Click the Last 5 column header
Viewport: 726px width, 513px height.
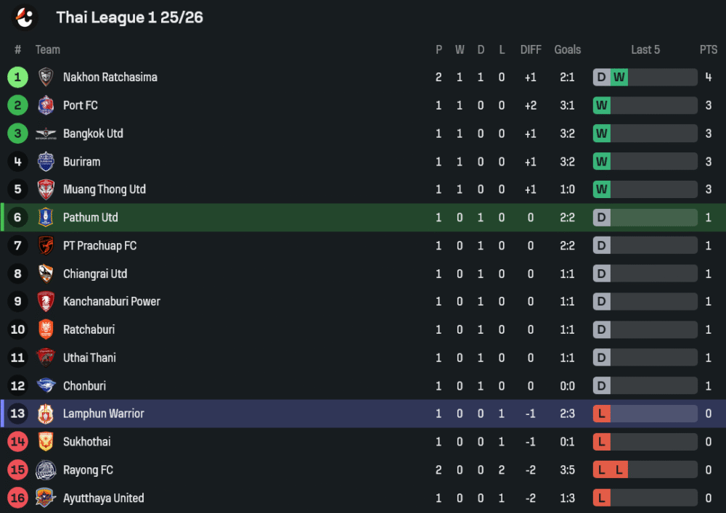645,49
